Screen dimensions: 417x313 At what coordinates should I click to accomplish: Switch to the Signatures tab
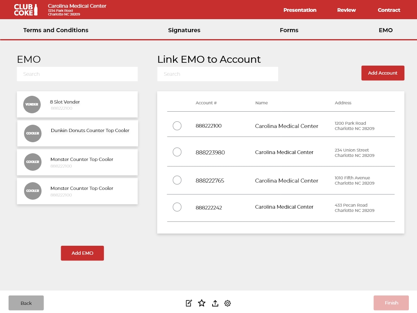(184, 30)
